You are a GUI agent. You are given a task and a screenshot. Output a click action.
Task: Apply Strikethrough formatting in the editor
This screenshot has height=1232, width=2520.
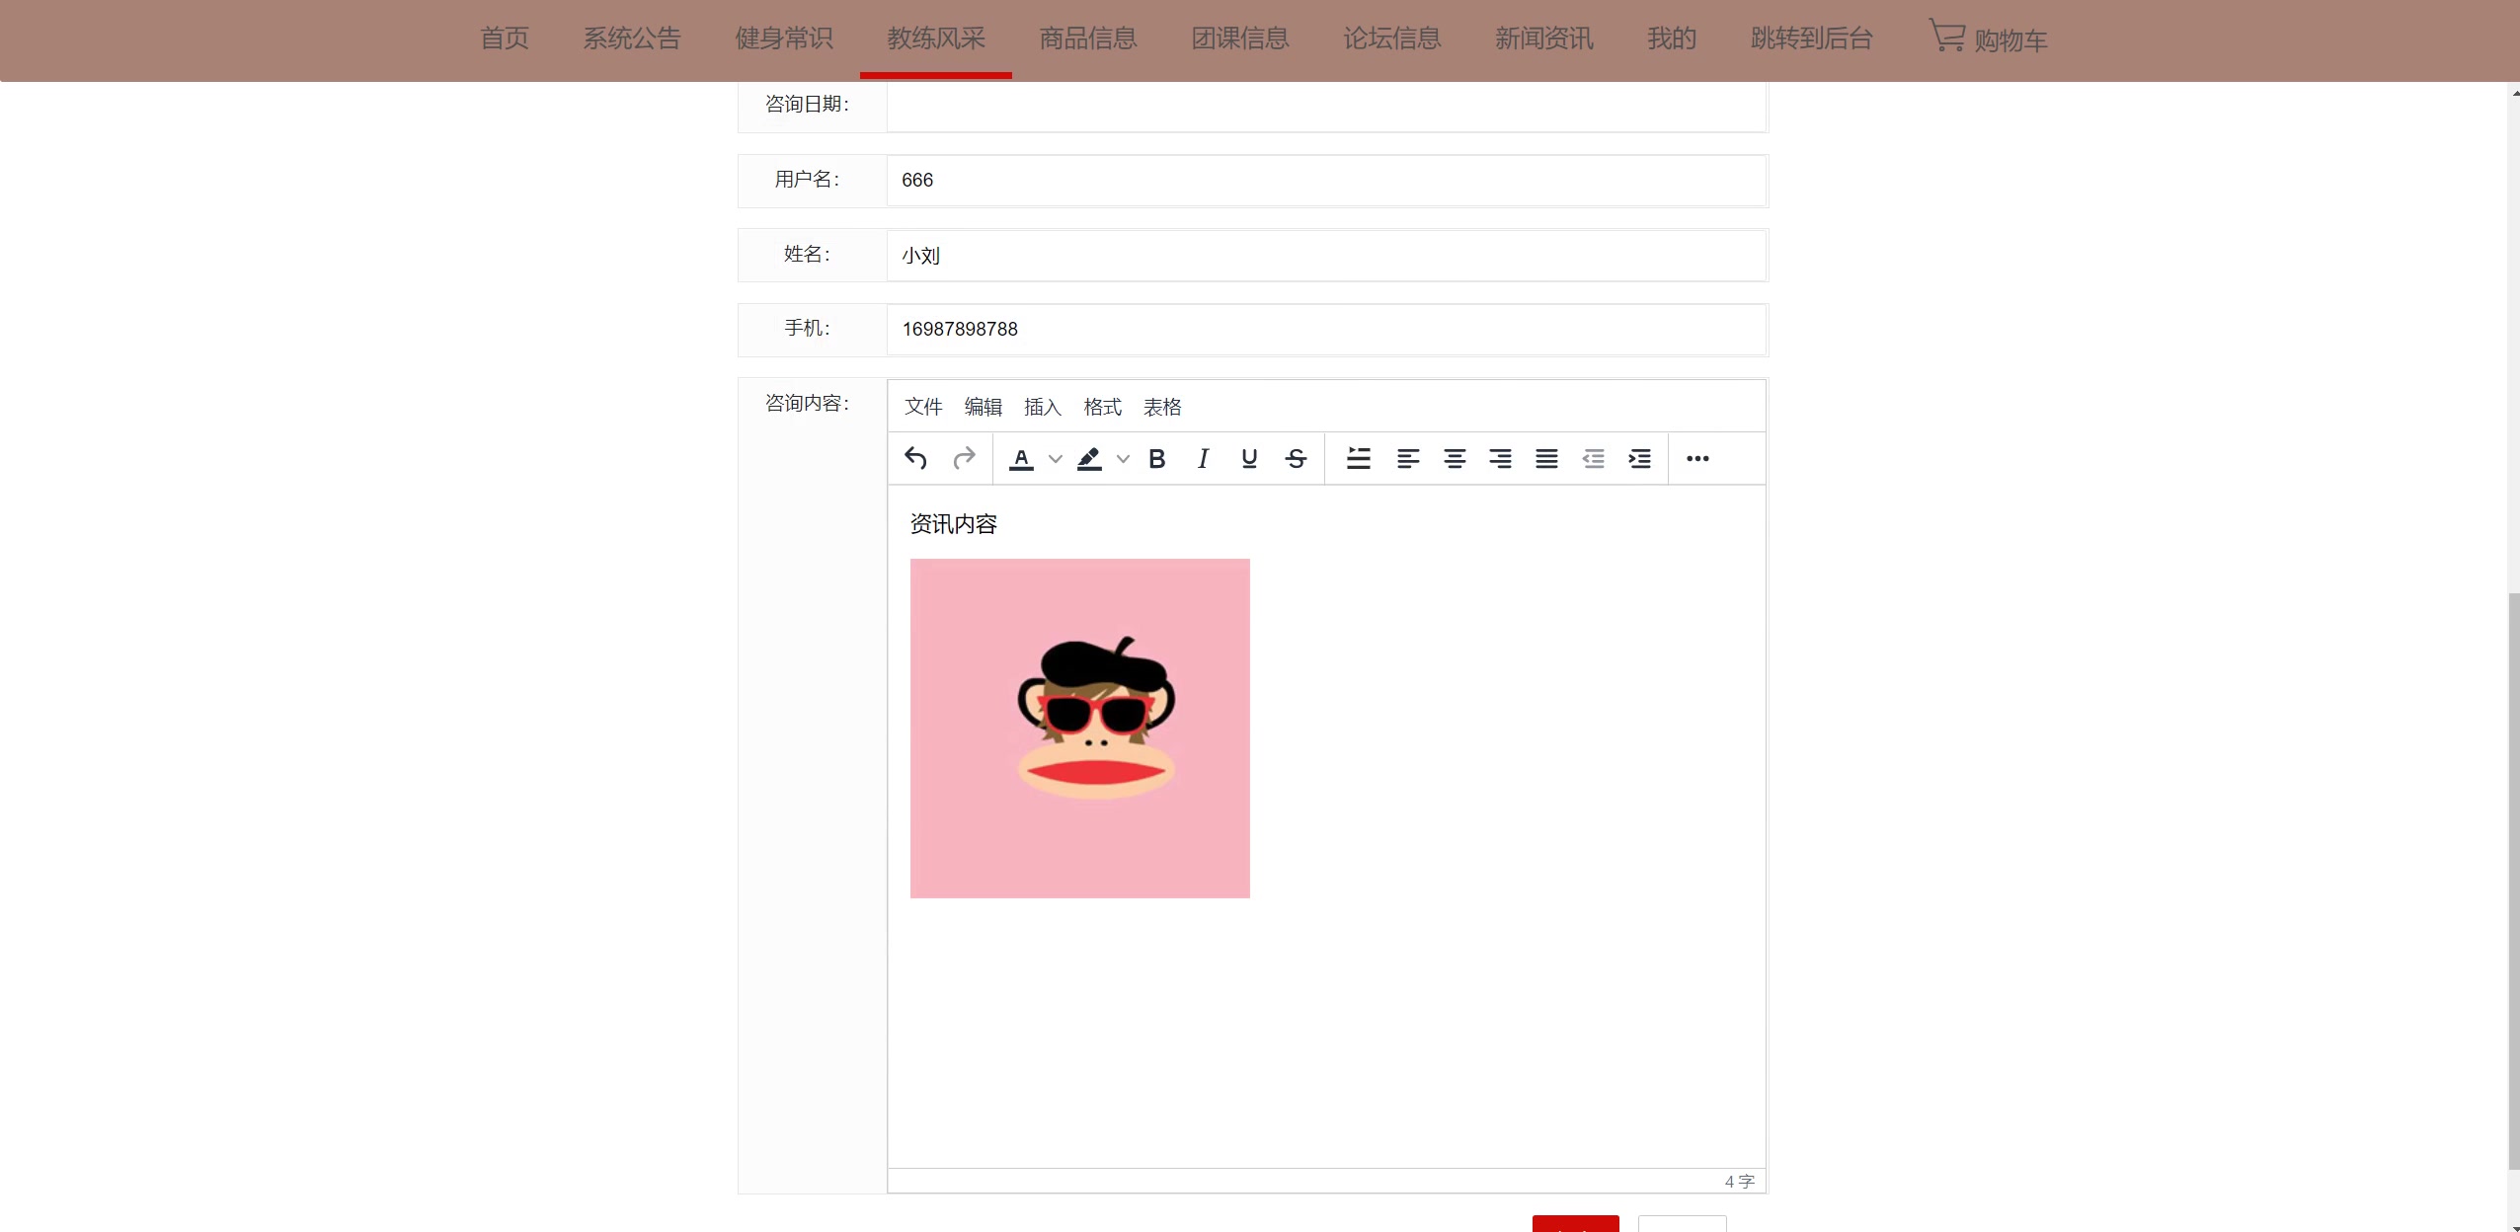pos(1295,458)
